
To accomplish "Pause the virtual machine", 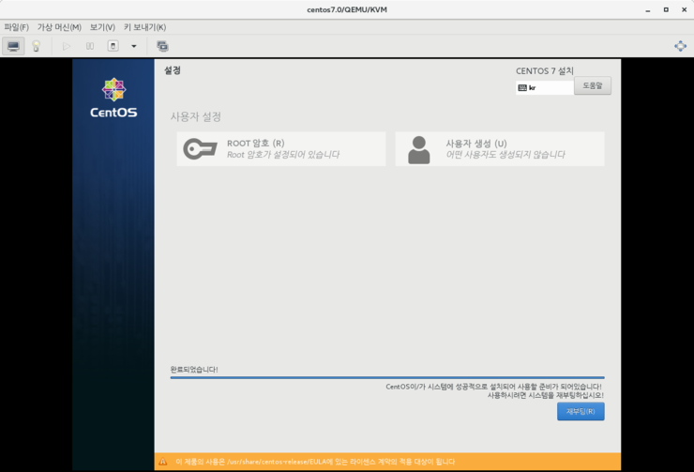I will coord(90,46).
